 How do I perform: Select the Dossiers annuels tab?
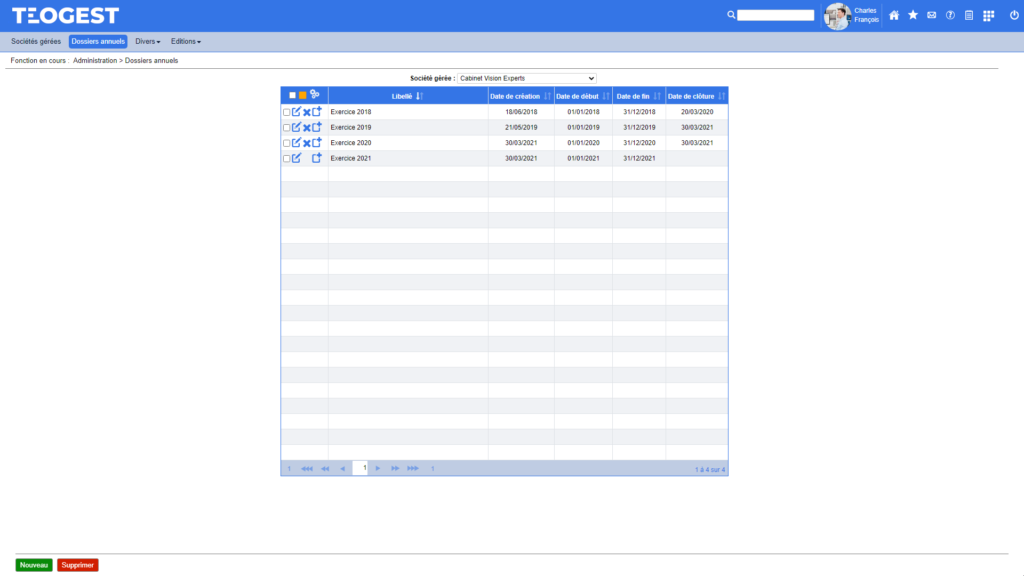click(98, 42)
